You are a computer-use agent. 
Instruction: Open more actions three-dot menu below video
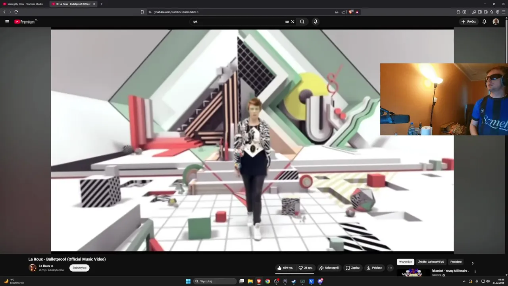[x=390, y=268]
